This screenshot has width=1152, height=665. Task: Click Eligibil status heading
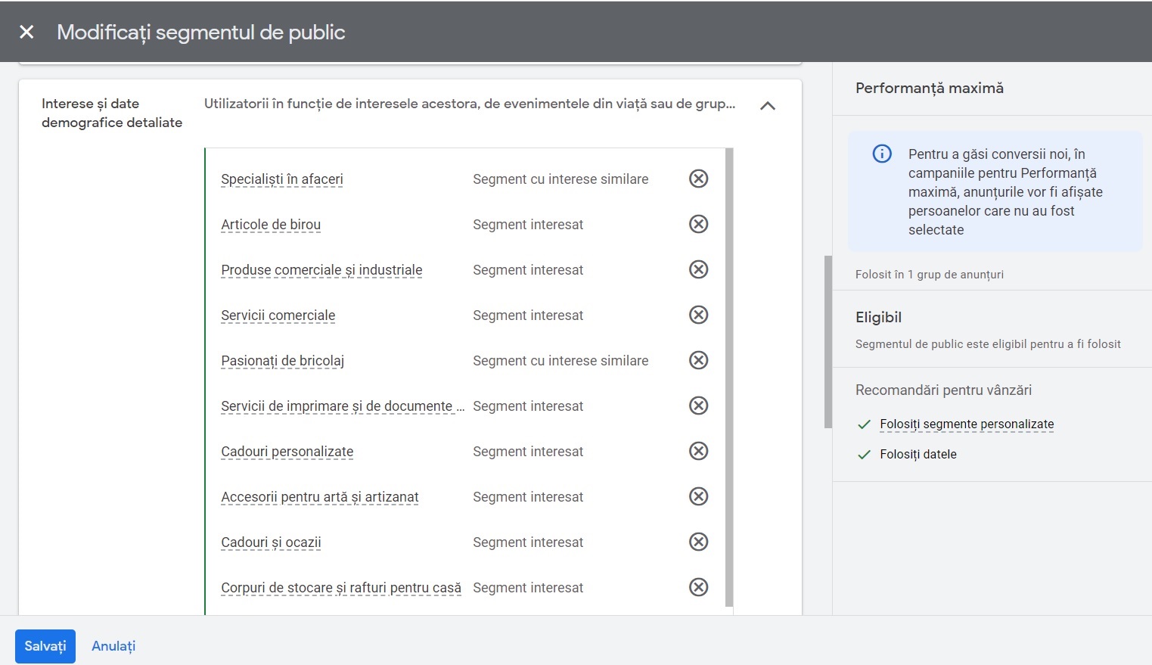(878, 317)
